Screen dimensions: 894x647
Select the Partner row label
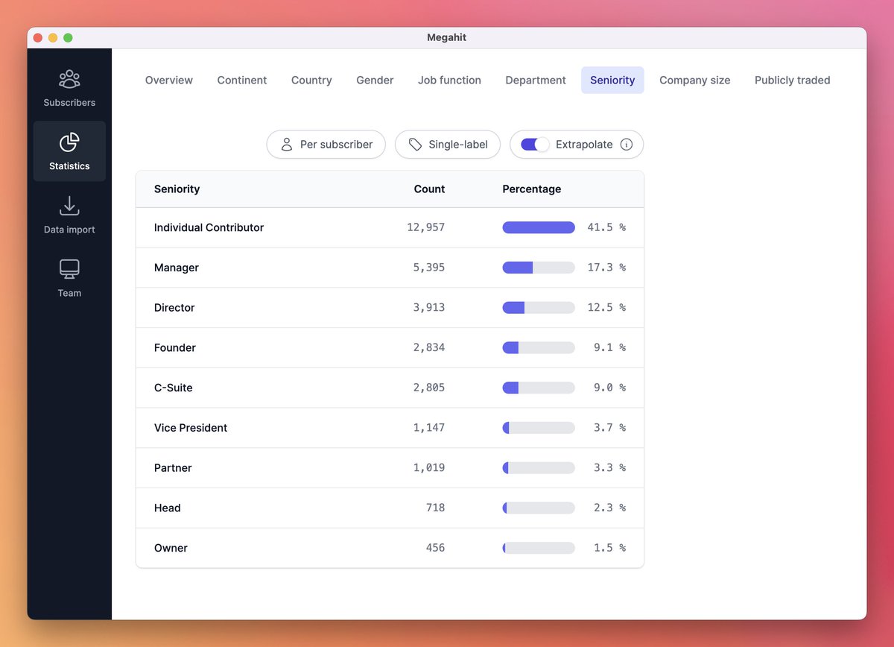tap(173, 468)
